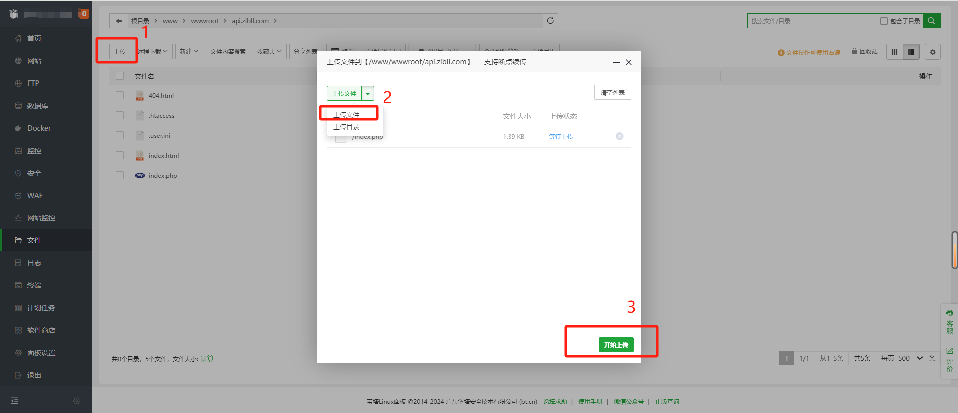Refresh the file list with the reload icon
The height and width of the screenshot is (413, 958).
click(550, 21)
